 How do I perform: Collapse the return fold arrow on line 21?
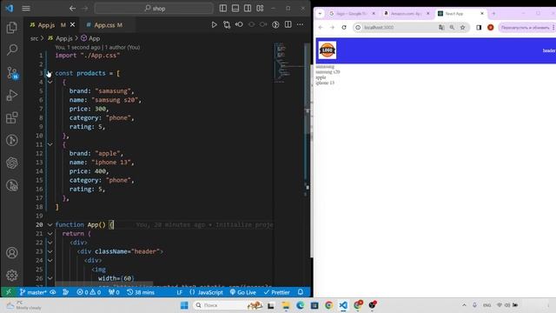coord(50,234)
